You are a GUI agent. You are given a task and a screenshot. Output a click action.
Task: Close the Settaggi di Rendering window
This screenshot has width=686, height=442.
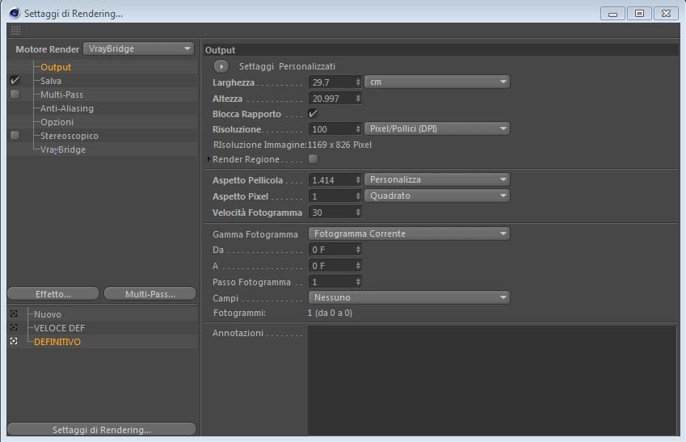[666, 14]
